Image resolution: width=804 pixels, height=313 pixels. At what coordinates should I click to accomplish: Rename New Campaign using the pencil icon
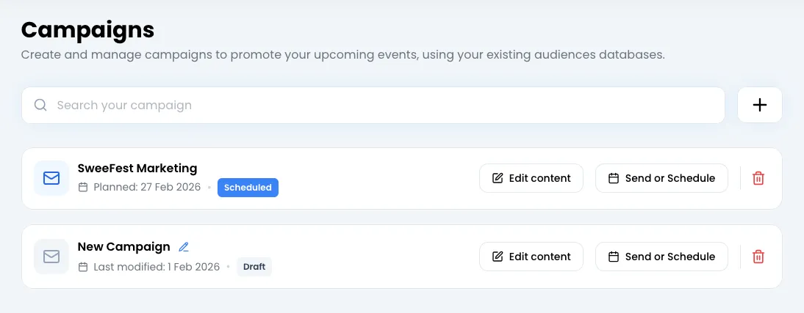[x=184, y=247]
